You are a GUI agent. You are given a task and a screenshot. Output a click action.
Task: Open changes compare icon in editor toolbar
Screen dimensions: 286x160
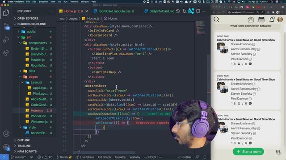185,11
